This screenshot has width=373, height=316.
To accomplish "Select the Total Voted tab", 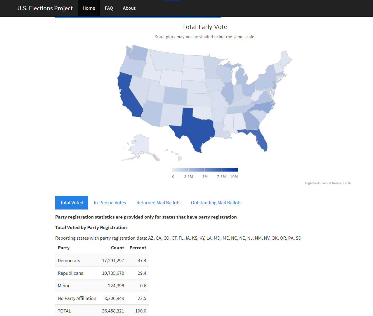I will [x=72, y=202].
